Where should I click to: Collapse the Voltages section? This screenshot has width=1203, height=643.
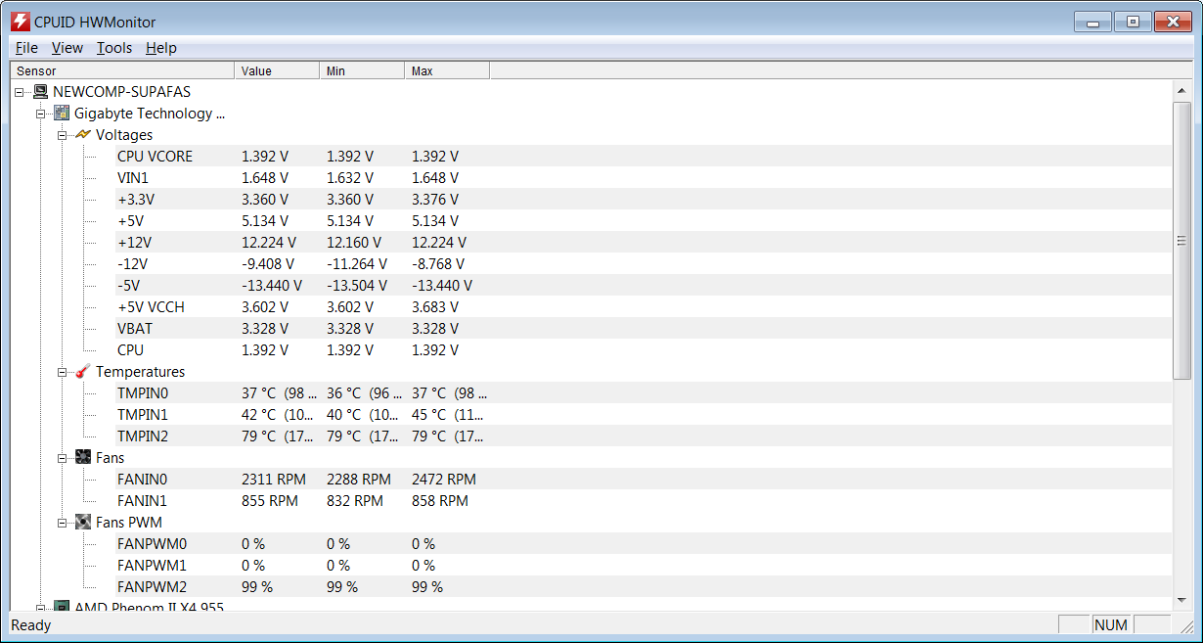pos(62,135)
